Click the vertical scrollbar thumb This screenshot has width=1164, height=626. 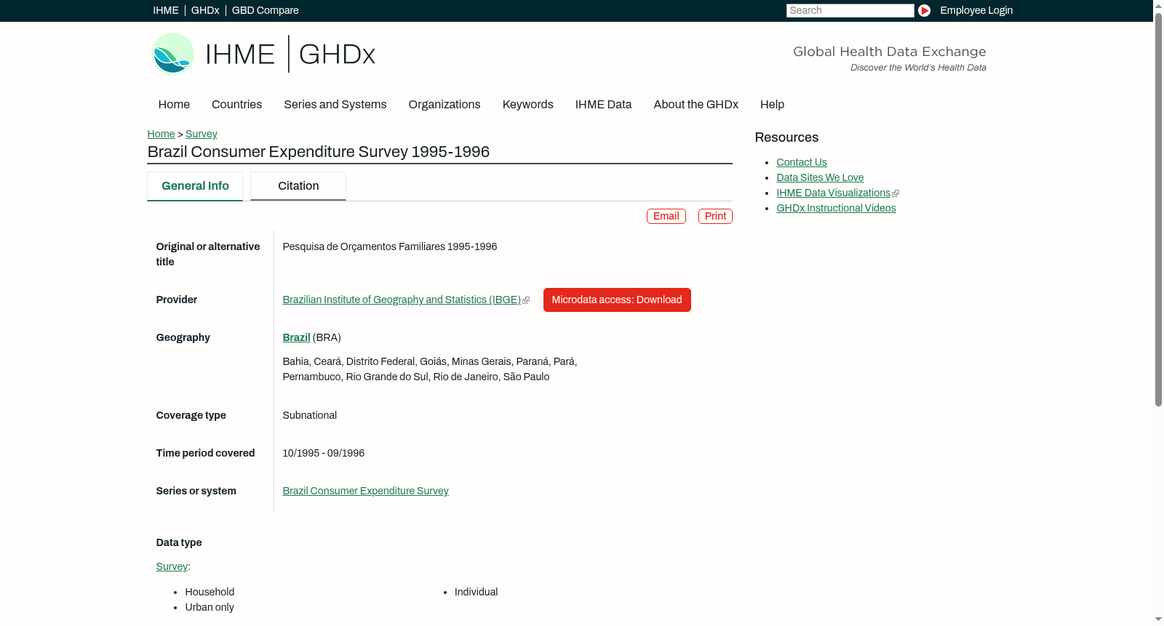[x=1158, y=208]
